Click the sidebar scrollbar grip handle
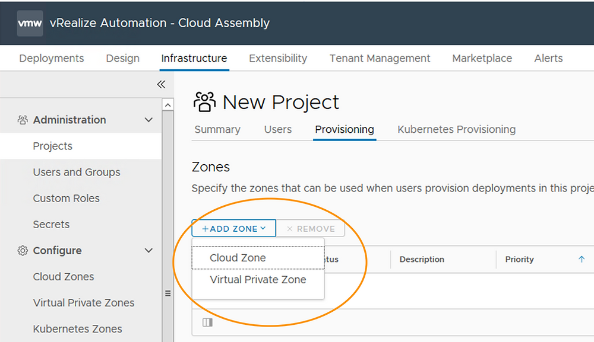 [168, 293]
